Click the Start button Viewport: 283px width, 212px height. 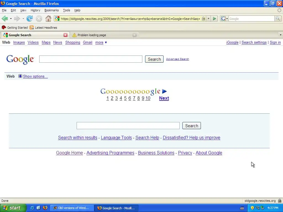point(13,208)
